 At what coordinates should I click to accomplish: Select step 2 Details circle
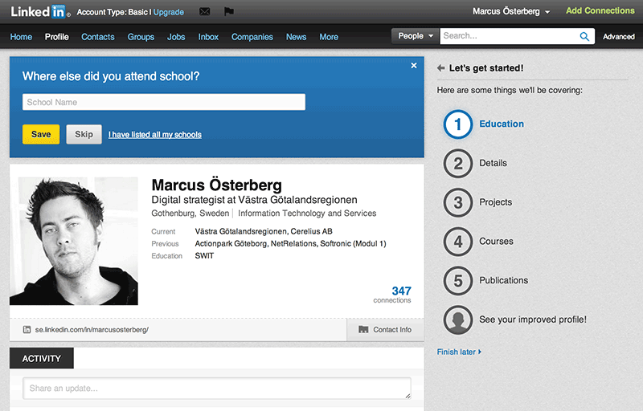point(458,163)
